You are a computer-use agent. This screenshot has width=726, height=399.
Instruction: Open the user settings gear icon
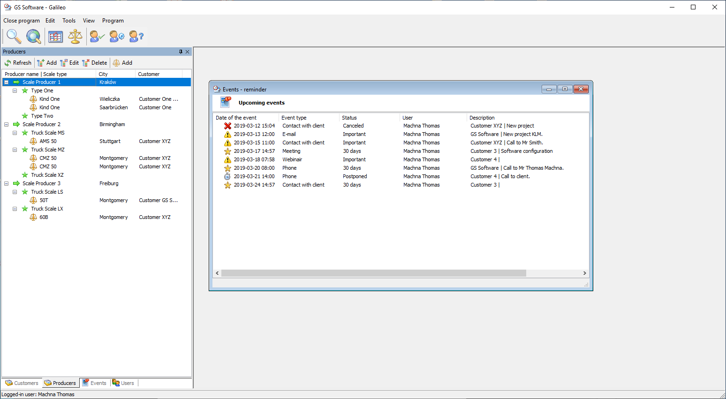pyautogui.click(x=117, y=37)
